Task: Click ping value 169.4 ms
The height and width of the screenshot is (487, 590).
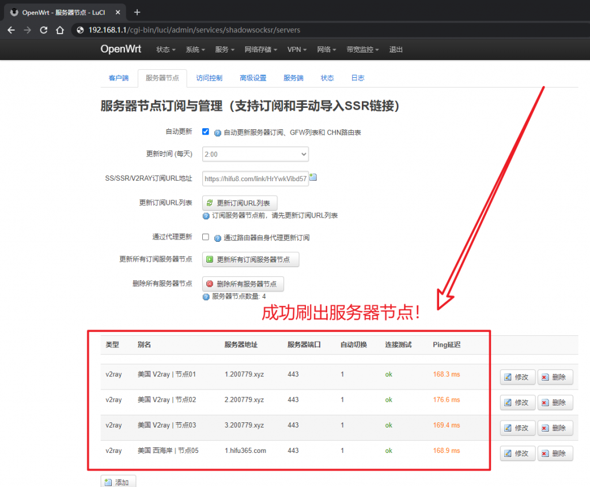Action: point(447,425)
